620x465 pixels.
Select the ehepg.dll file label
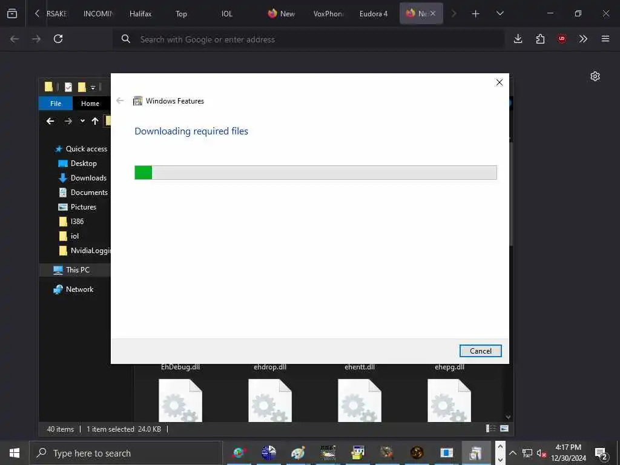coord(450,367)
